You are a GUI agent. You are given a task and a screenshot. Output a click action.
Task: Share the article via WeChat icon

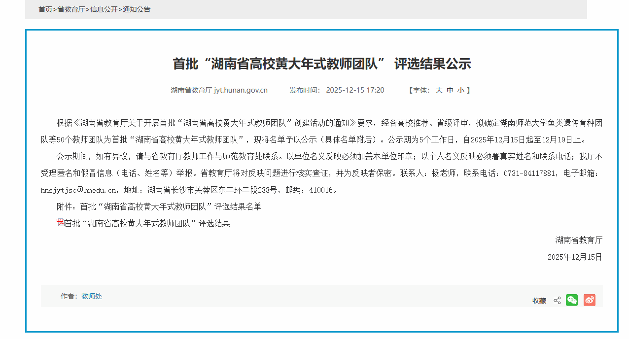(571, 300)
